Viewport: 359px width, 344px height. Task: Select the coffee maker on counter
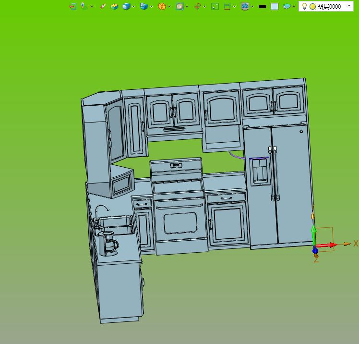pyautogui.click(x=108, y=244)
